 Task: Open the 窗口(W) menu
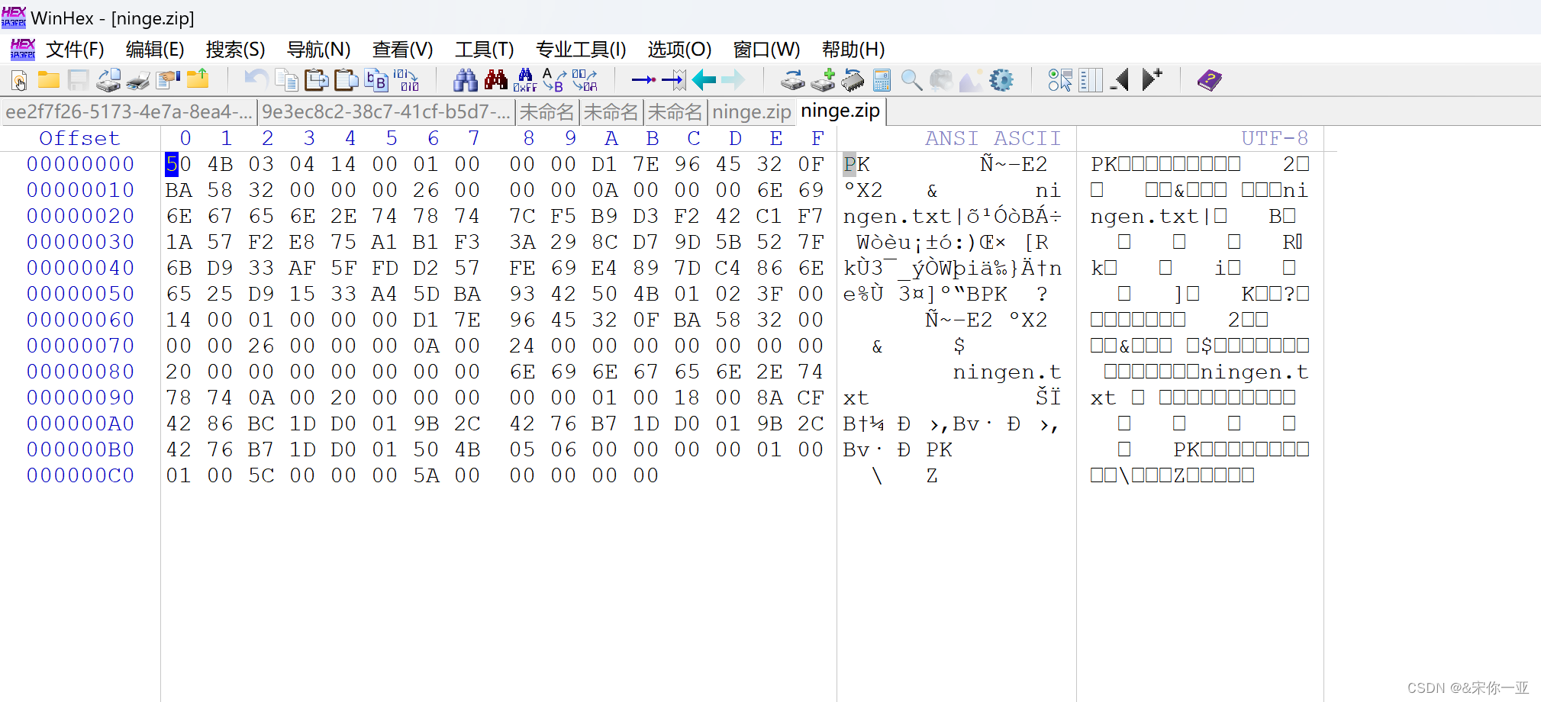[x=766, y=50]
